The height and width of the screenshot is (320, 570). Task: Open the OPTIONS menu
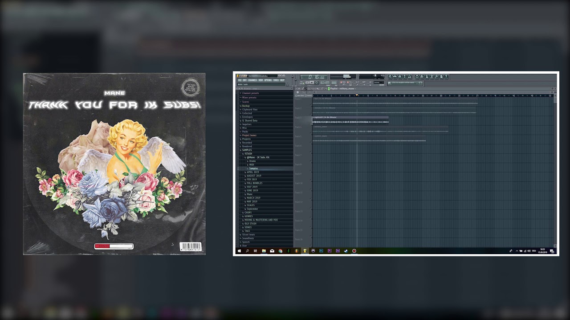pos(268,80)
